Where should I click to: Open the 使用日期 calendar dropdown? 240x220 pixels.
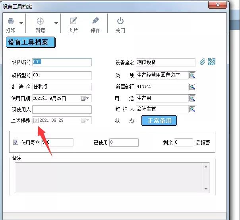click(85, 98)
